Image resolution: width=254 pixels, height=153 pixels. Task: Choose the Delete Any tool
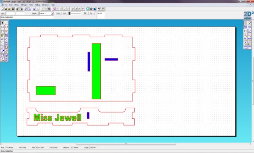click(x=6, y=60)
